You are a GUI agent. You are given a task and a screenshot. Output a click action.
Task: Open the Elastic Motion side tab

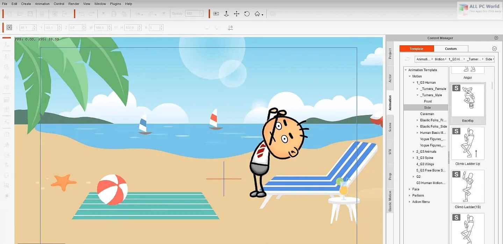tap(390, 201)
